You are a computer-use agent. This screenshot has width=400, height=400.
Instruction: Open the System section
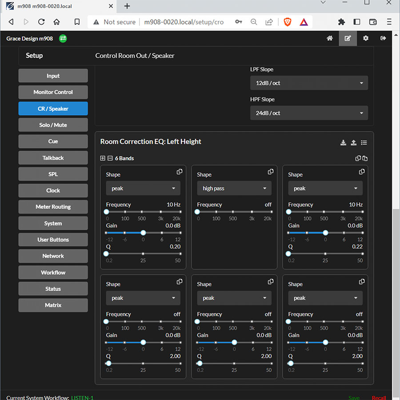53,224
